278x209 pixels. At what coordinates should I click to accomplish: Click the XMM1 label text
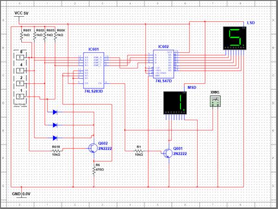click(x=215, y=92)
